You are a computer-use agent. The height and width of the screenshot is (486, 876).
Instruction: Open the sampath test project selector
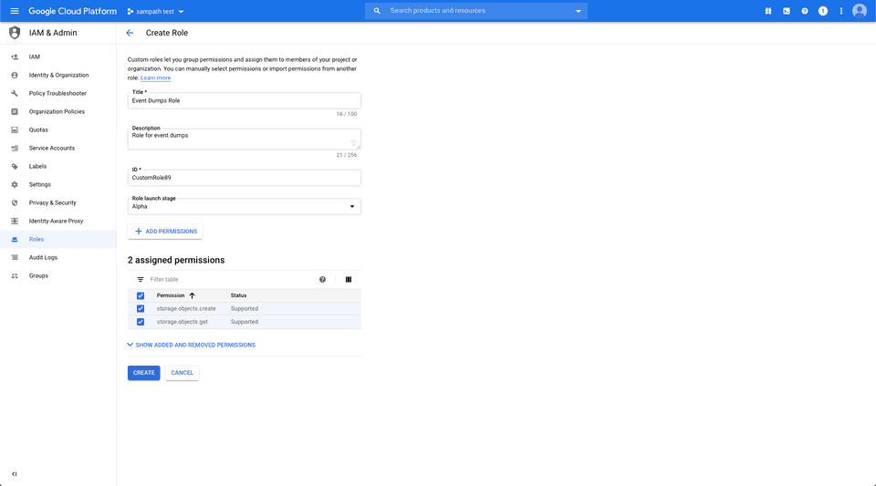(x=155, y=11)
